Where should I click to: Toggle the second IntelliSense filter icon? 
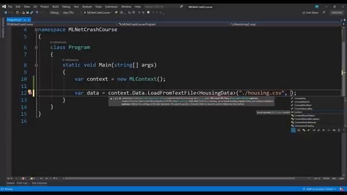pos(299,130)
